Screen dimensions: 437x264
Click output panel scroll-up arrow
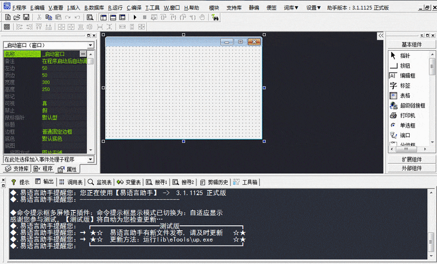(431, 193)
